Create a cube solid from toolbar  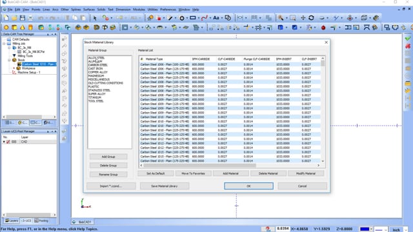click(14, 27)
